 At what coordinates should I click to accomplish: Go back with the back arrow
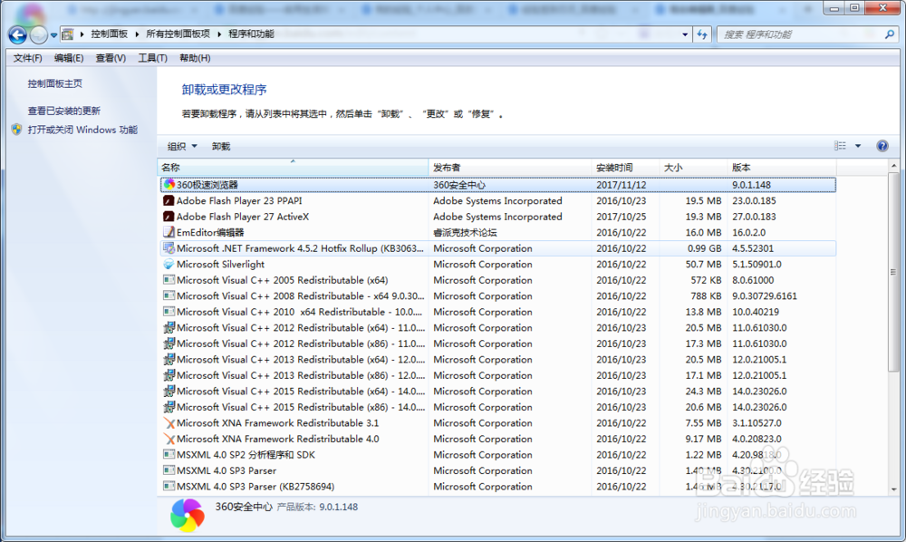click(17, 35)
